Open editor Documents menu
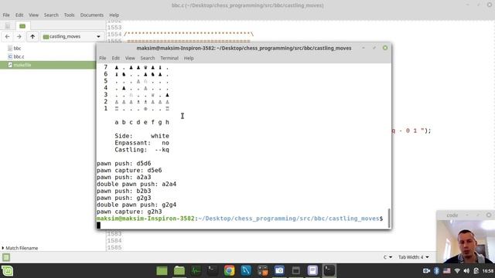495x278 pixels. [x=92, y=15]
